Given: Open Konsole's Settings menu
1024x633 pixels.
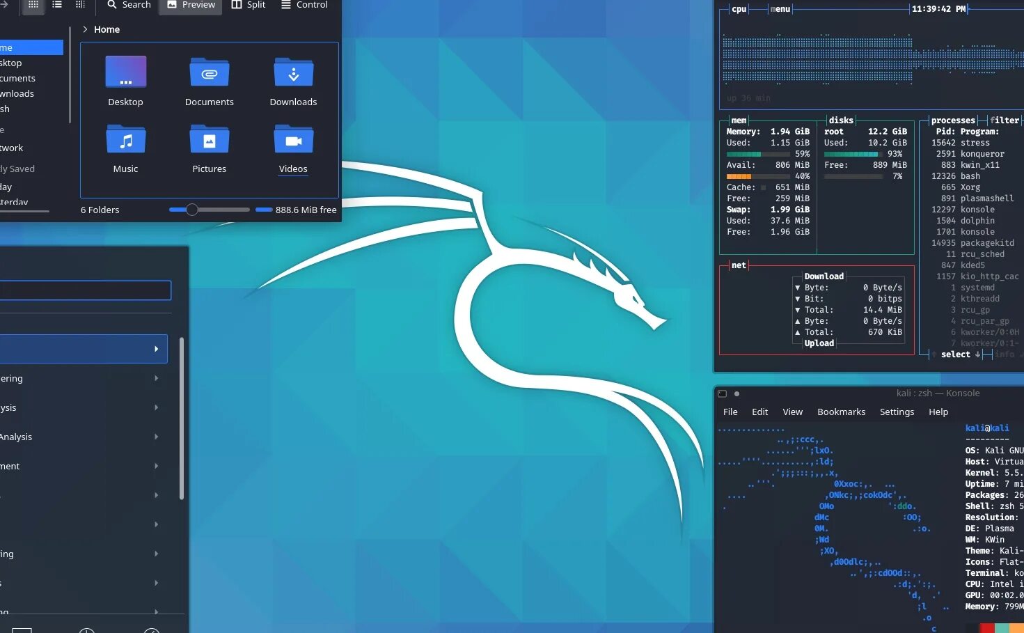Looking at the screenshot, I should [x=897, y=412].
